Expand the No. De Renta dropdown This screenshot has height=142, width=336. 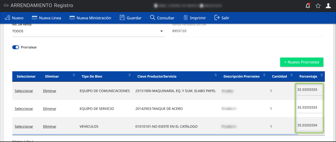161,31
